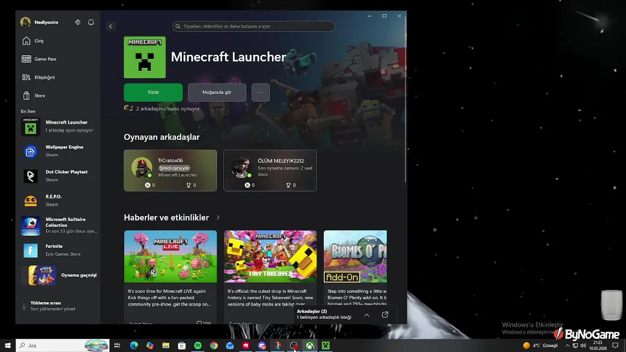
Task: Click '2 arkadaşınız bunu oynuyor' text
Action: tap(168, 109)
